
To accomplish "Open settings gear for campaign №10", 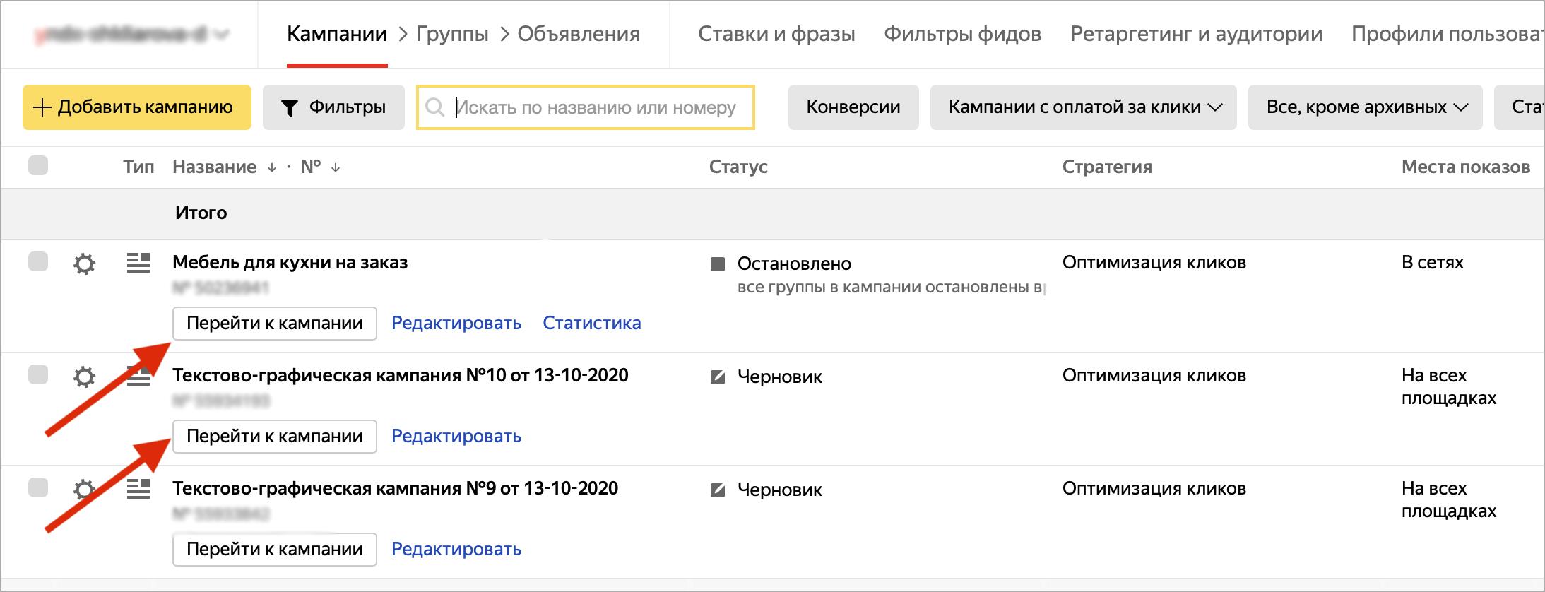I will coord(84,377).
